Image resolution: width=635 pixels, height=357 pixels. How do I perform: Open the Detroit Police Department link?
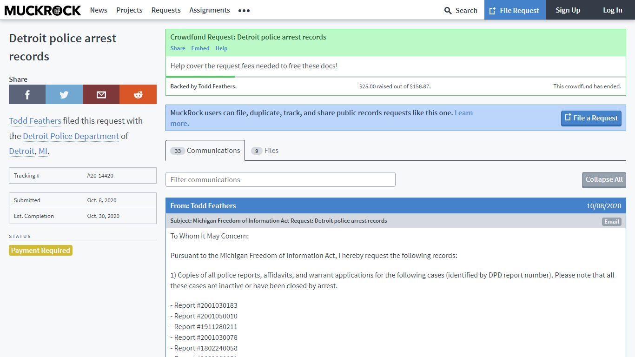pos(71,136)
